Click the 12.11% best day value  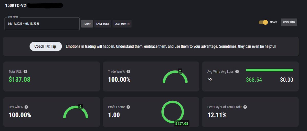point(217,115)
